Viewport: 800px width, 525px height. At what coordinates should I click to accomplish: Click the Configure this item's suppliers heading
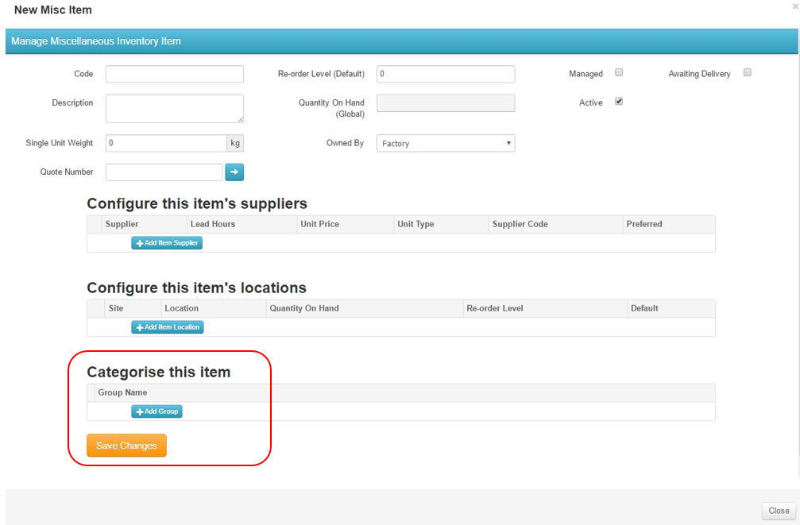pos(197,203)
